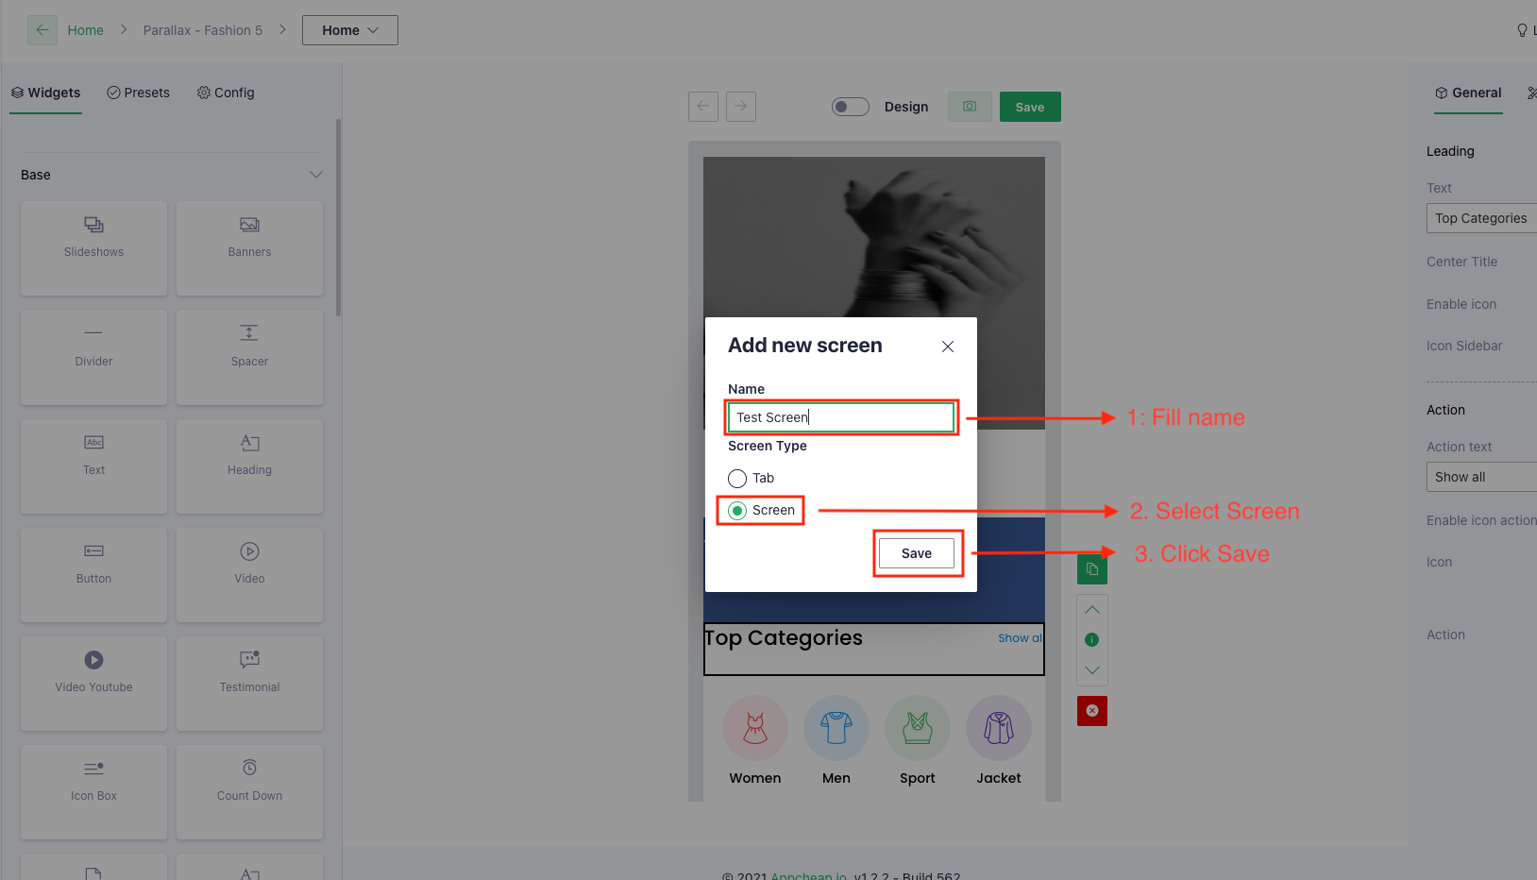The width and height of the screenshot is (1537, 880).
Task: Select the Banners widget
Action: pos(248,248)
